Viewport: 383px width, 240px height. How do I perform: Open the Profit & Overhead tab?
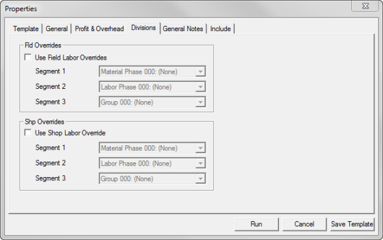tap(99, 29)
